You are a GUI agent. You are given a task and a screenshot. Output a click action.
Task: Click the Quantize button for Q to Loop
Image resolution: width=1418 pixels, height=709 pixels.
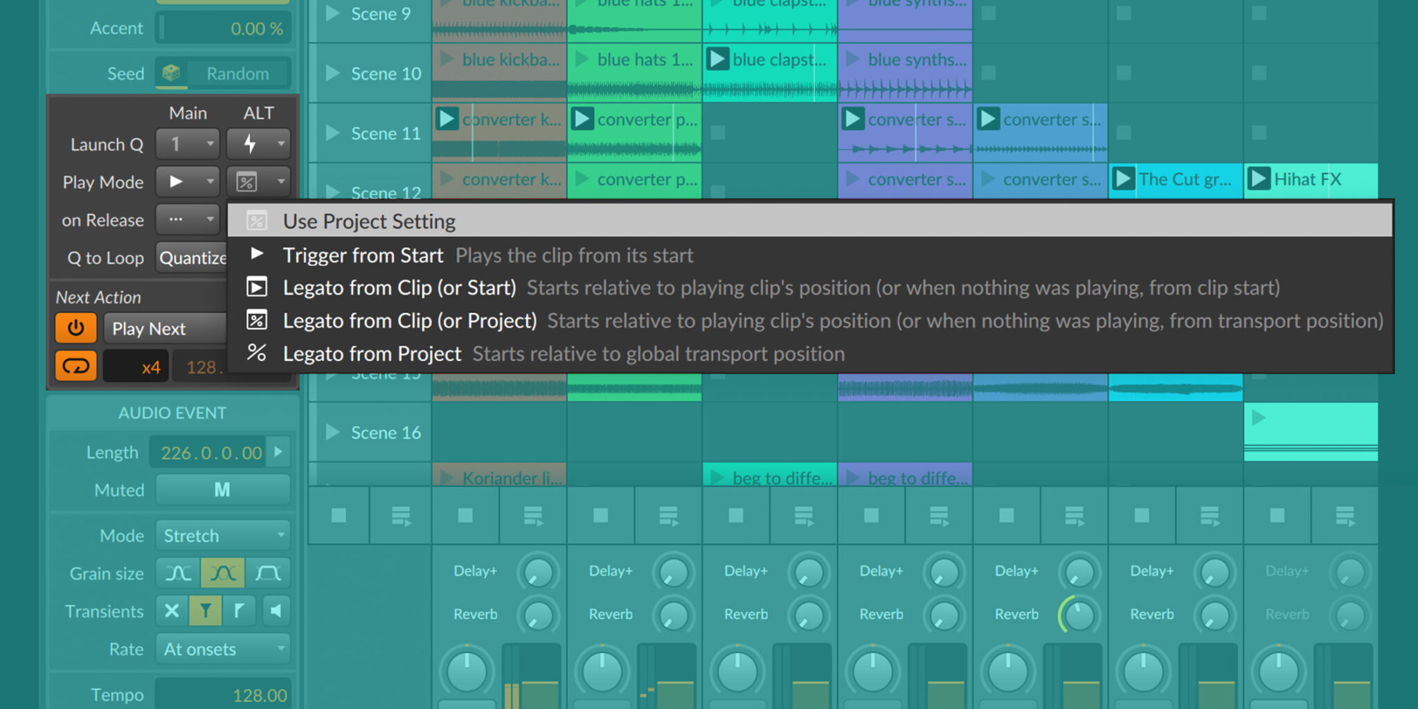click(x=192, y=258)
